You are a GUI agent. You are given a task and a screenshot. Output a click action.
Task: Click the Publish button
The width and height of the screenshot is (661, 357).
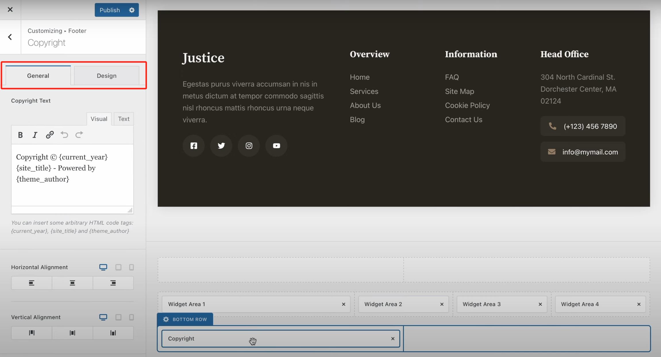(x=110, y=10)
